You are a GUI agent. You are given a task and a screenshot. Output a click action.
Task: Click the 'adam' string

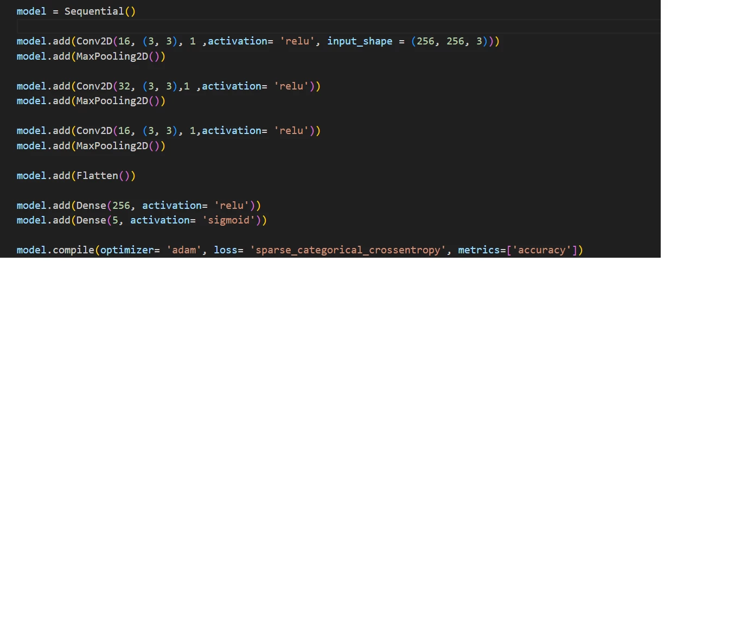point(184,250)
